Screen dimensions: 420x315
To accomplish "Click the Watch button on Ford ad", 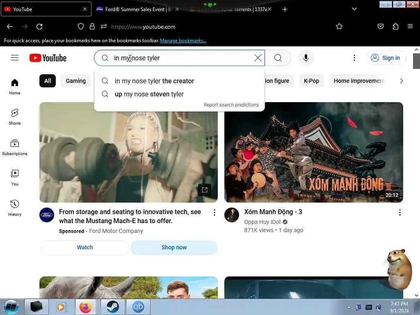I will 85,247.
